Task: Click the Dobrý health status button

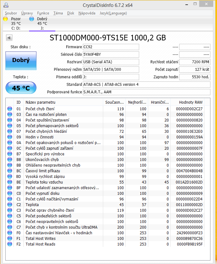Action: point(21,61)
